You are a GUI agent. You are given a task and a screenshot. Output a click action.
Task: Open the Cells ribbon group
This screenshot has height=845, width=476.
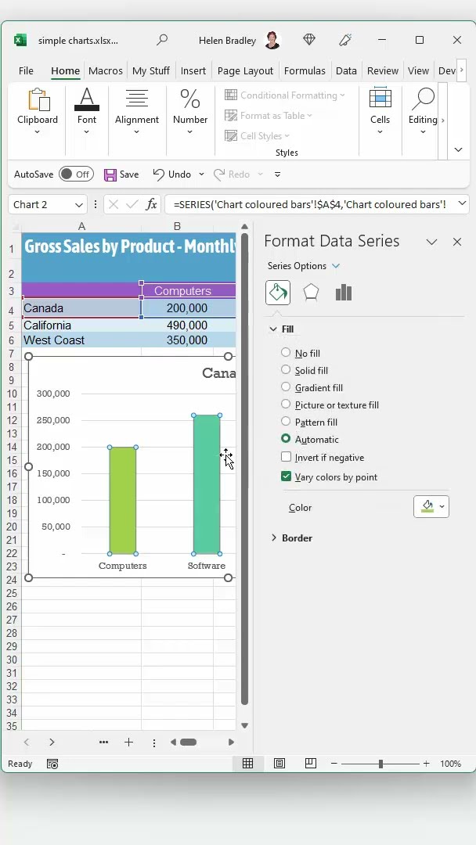click(380, 110)
